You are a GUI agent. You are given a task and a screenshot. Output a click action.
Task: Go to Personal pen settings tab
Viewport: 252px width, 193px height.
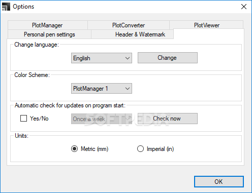(x=49, y=34)
